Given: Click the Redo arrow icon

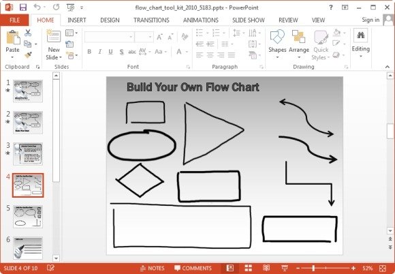Looking at the screenshot, I should [56, 7].
